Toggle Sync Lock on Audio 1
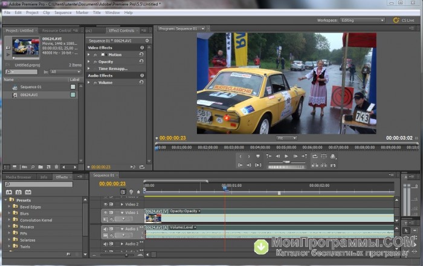Screen dimensions: 423x266 111,229
